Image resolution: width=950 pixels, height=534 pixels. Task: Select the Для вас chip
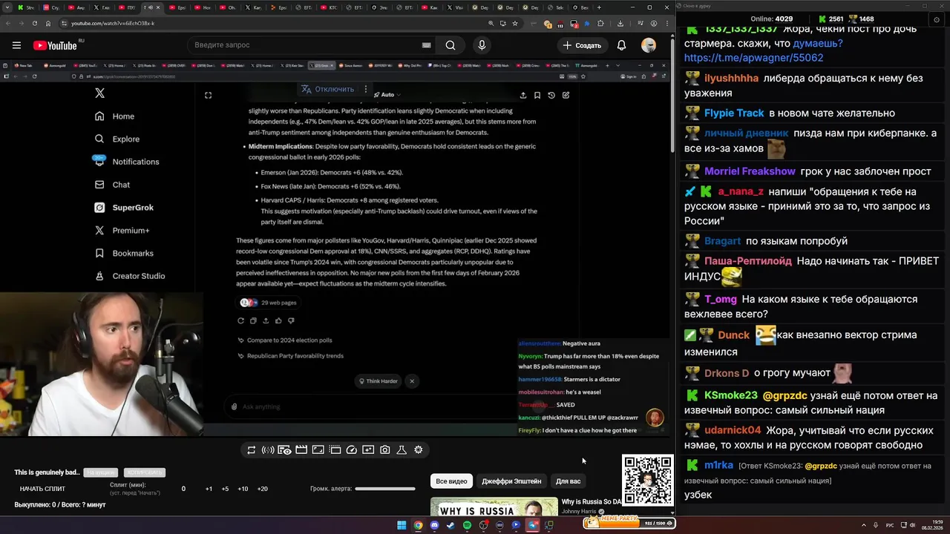coord(569,481)
